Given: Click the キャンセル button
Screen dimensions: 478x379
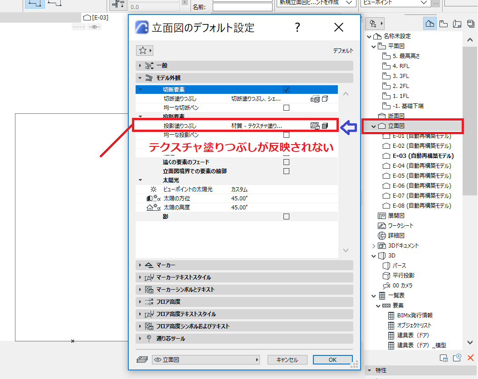Looking at the screenshot, I should (x=287, y=360).
